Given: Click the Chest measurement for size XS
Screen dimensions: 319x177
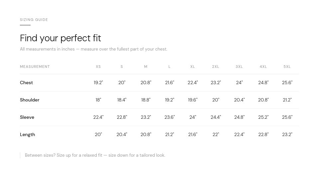Looking at the screenshot, I should [x=98, y=83].
